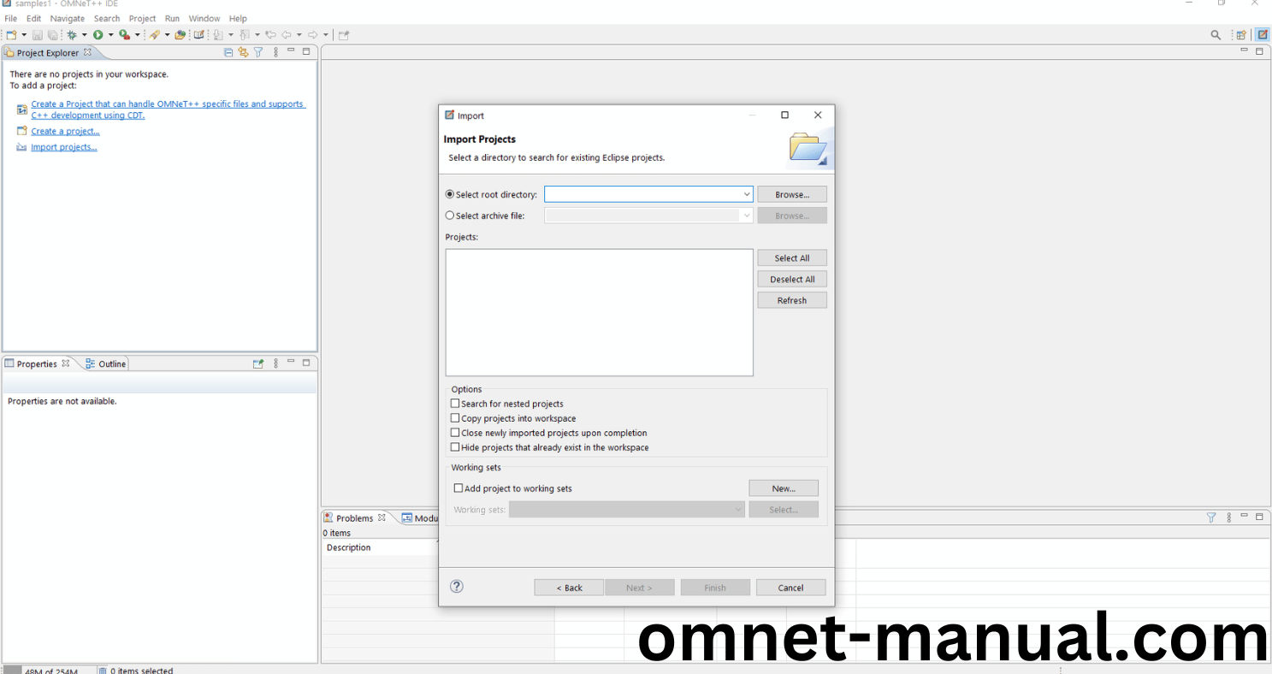The image size is (1272, 674).
Task: Click the Last Edit Location toolbar icon
Action: coord(270,35)
